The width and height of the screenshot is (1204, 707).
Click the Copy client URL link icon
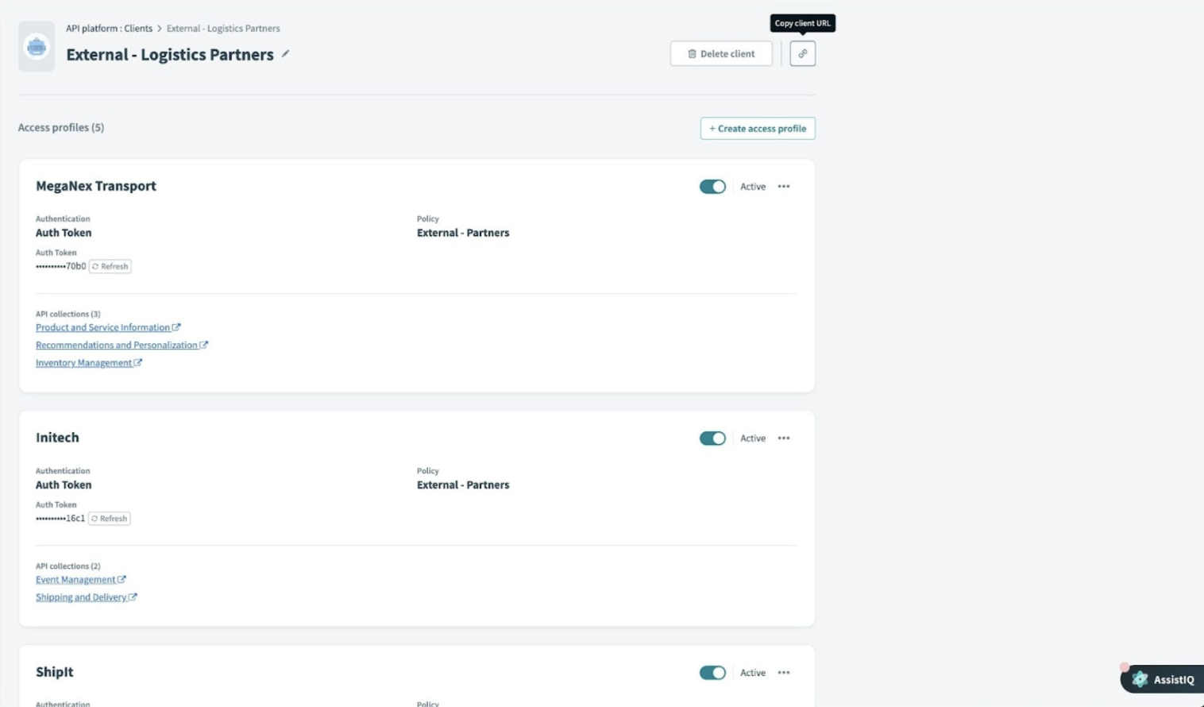click(802, 53)
